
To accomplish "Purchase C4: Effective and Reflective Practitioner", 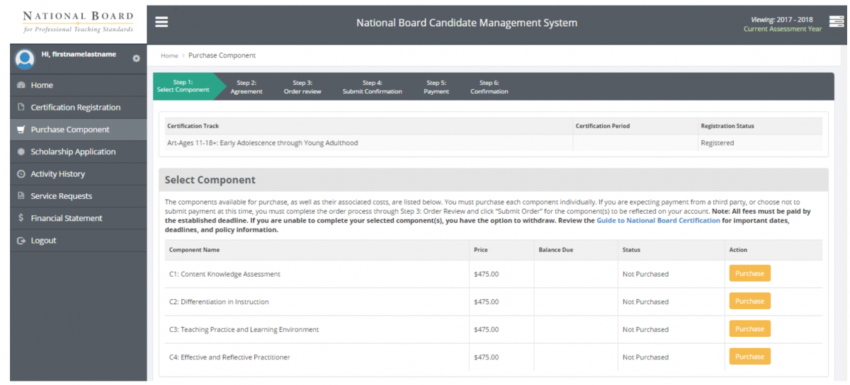I will [x=749, y=357].
